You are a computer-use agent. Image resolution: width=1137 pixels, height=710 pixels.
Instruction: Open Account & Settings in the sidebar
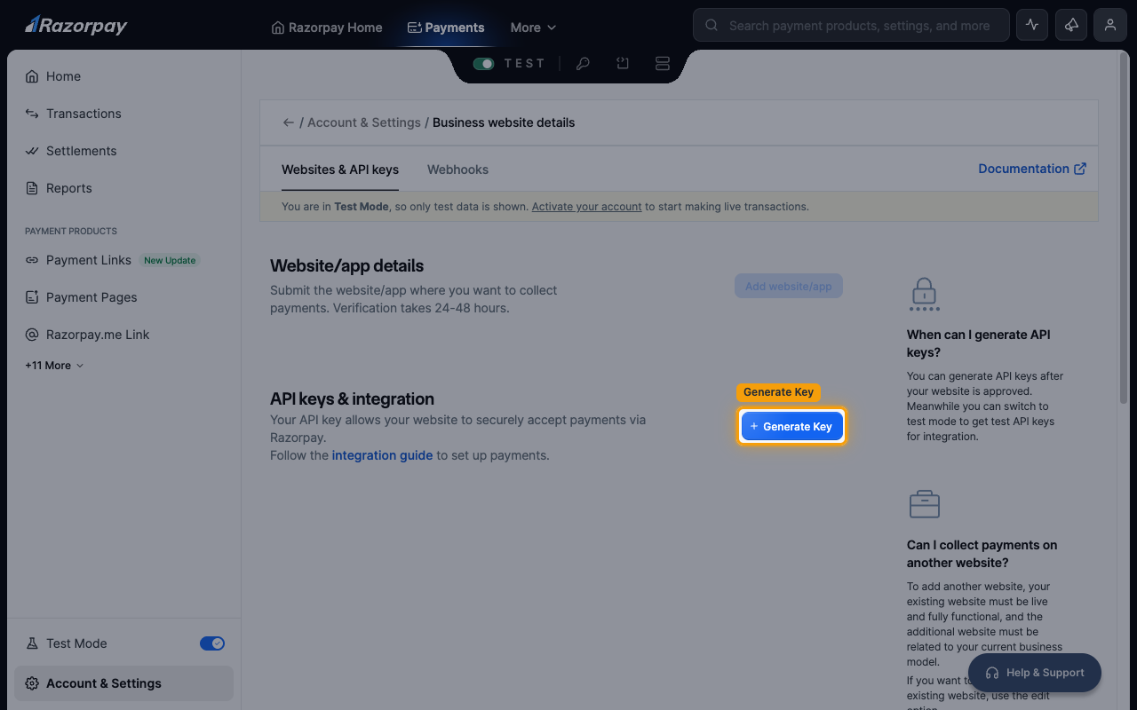coord(123,683)
